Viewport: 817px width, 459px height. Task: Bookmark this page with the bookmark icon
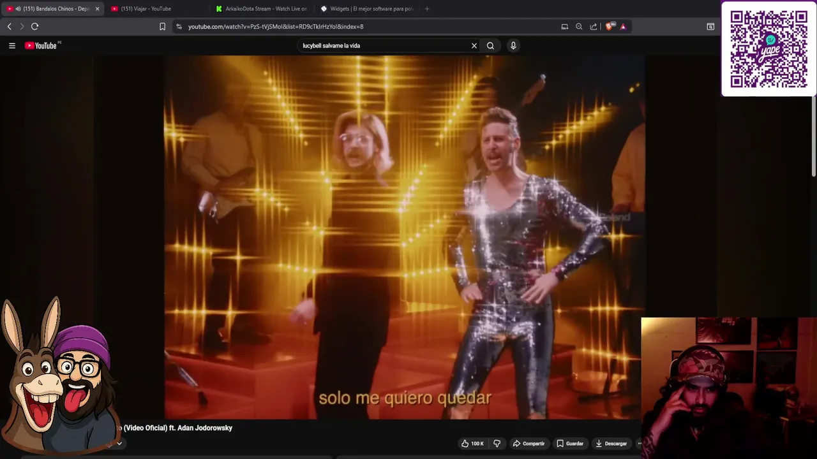pos(162,26)
